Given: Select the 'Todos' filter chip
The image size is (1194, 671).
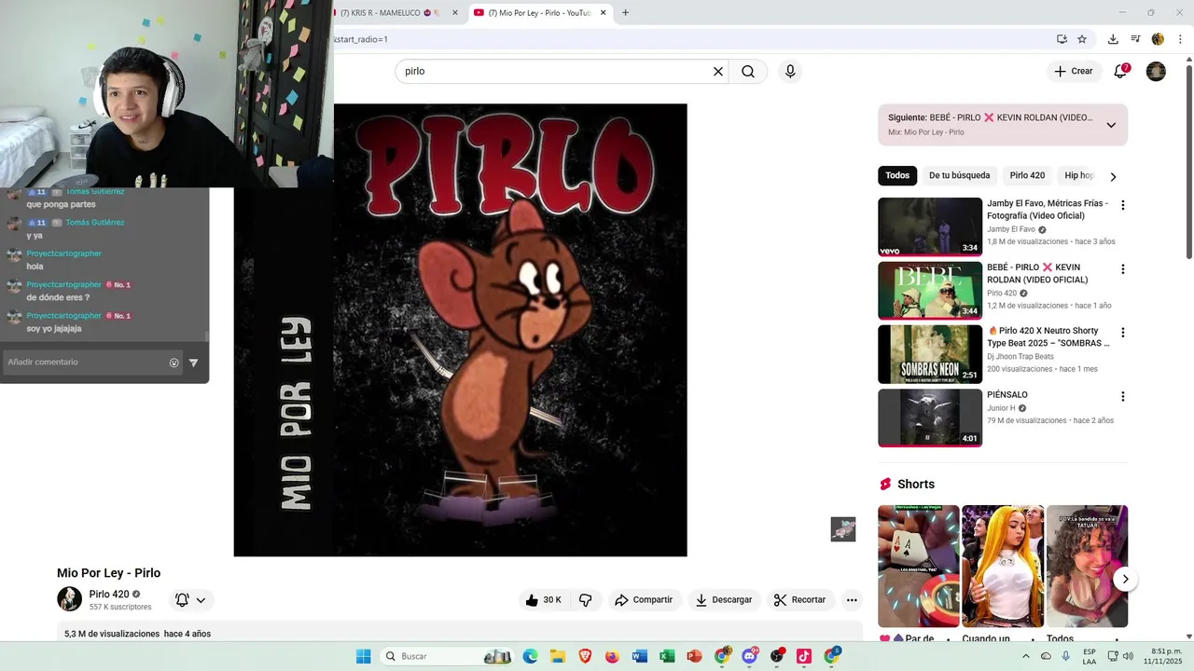Looking at the screenshot, I should click(x=897, y=175).
